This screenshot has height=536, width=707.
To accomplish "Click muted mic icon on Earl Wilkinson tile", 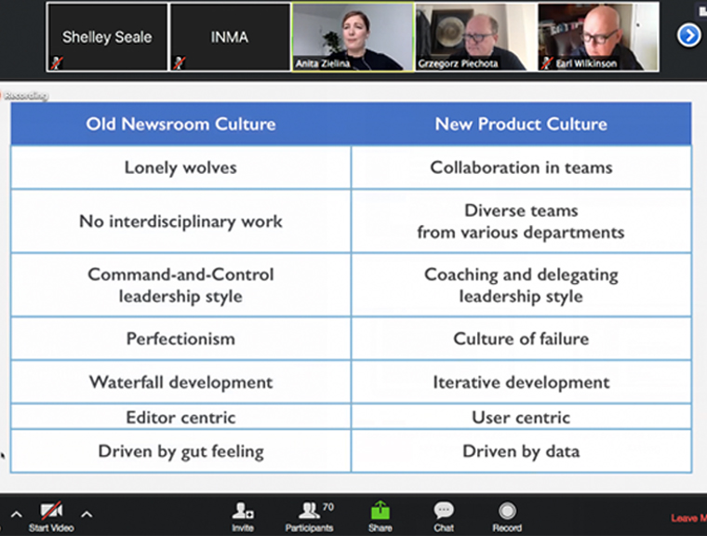I will pyautogui.click(x=547, y=62).
